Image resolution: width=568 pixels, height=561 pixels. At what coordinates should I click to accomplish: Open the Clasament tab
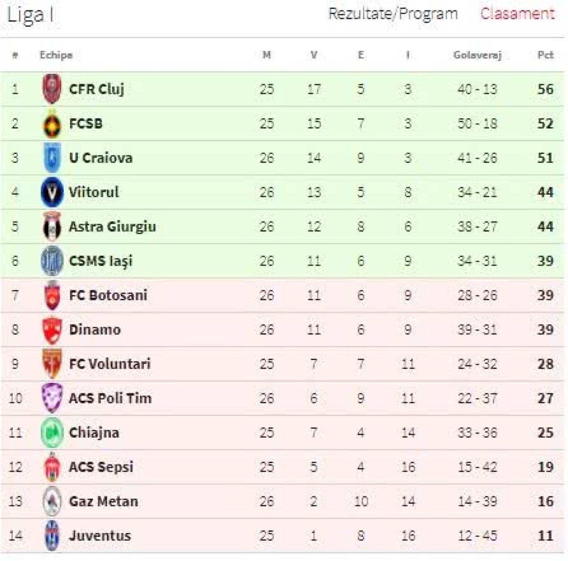tap(517, 13)
